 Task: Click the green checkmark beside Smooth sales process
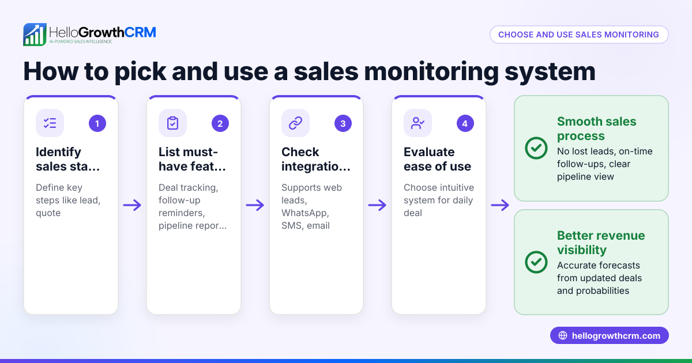536,148
